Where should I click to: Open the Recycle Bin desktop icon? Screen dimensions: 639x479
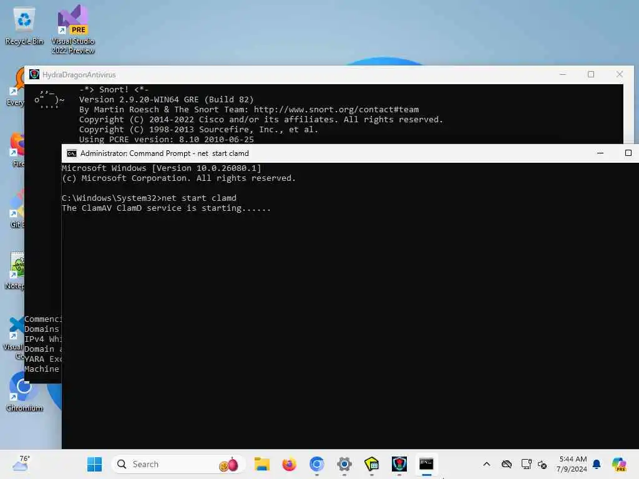point(24,25)
